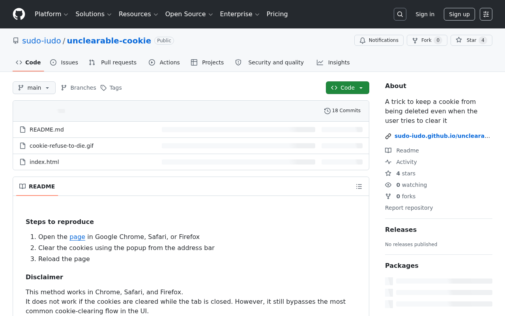The height and width of the screenshot is (316, 505).
Task: Click the fork count badge showing 0
Action: [438, 40]
